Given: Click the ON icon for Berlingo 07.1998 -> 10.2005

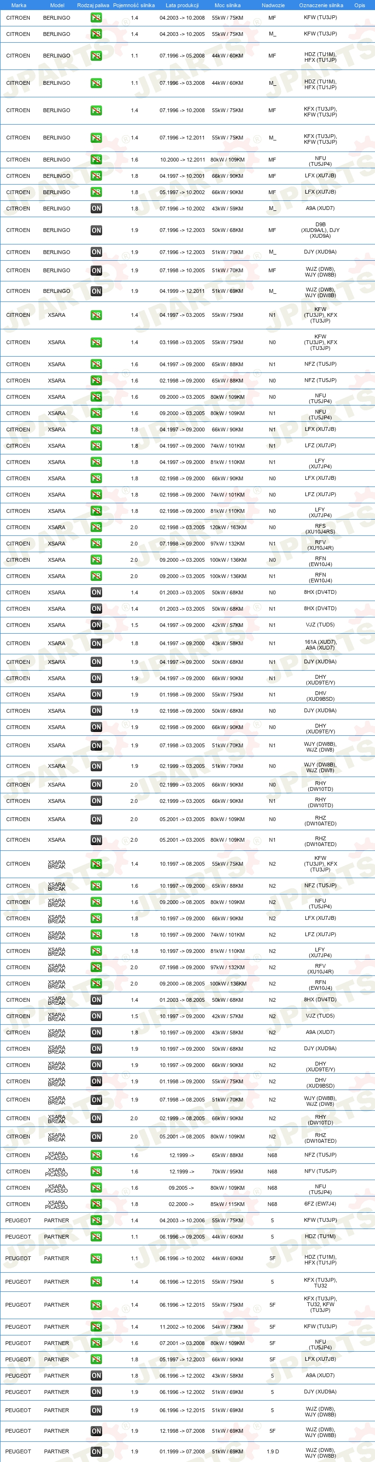Looking at the screenshot, I should click(x=96, y=271).
